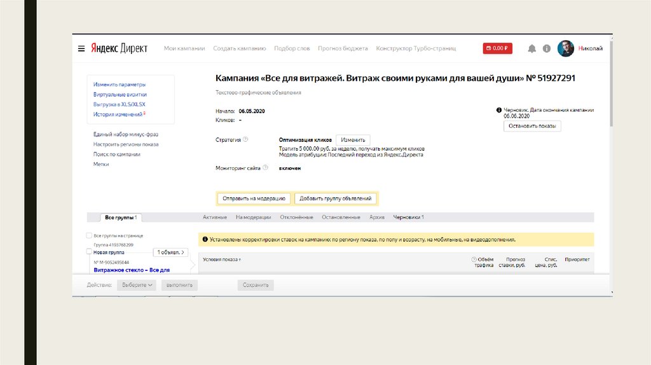Open Создать кампанию in top navigation

(240, 48)
